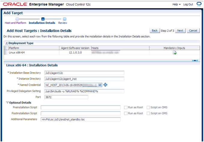The width and height of the screenshot is (204, 142).
Task: Click the Installation Details step icon
Action: 43,19
